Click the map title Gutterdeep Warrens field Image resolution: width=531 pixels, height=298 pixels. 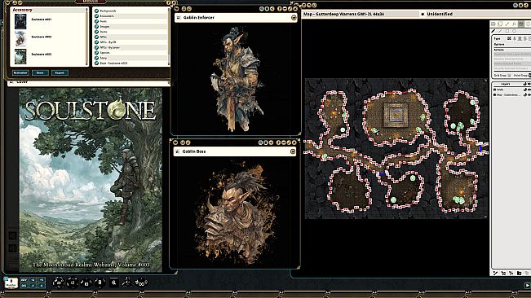click(360, 14)
